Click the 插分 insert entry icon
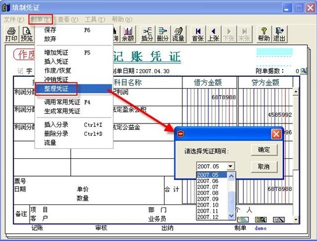This screenshot has height=241, width=317. 147,34
